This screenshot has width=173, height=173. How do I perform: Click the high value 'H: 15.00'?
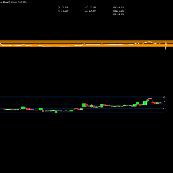91,7
